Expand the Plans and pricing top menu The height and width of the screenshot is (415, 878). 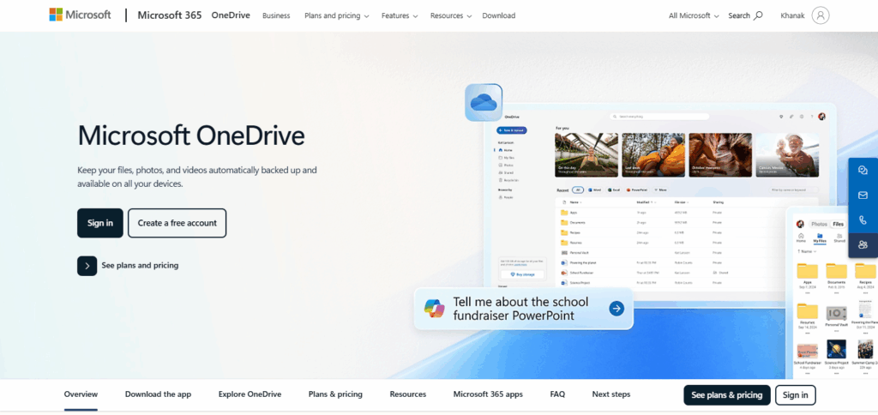(x=336, y=15)
